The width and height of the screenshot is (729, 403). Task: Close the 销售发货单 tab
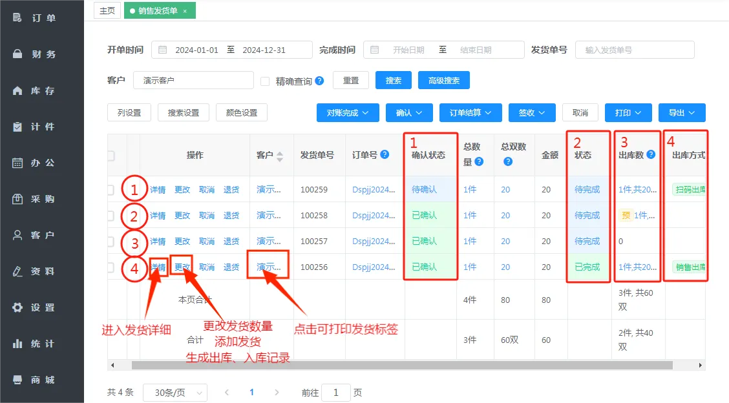pyautogui.click(x=185, y=11)
